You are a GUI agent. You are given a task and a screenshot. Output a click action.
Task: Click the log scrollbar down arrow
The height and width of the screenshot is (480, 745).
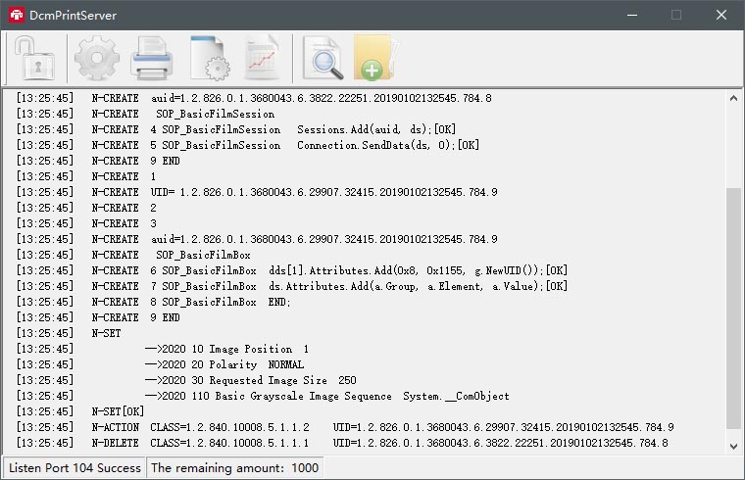pyautogui.click(x=733, y=447)
